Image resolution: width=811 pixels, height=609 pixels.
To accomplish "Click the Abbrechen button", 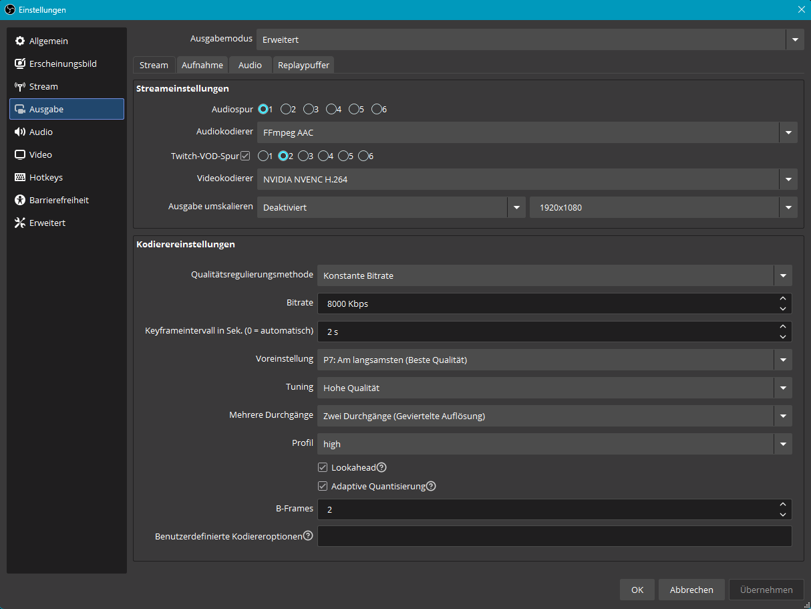I will [691, 590].
